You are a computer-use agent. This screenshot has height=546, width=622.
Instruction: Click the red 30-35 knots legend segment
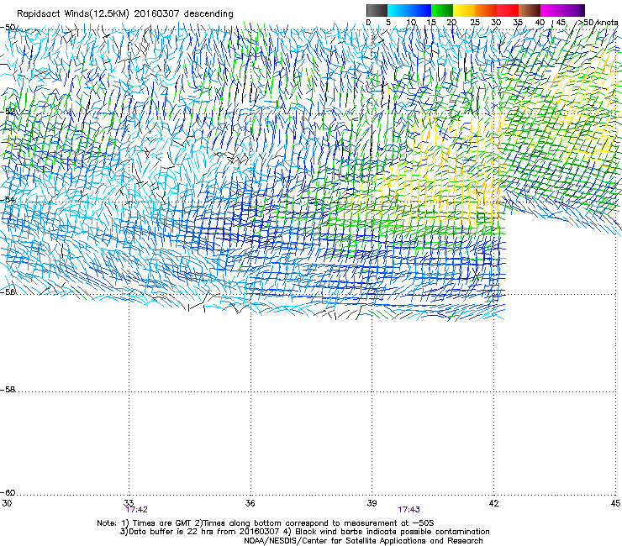pos(508,10)
